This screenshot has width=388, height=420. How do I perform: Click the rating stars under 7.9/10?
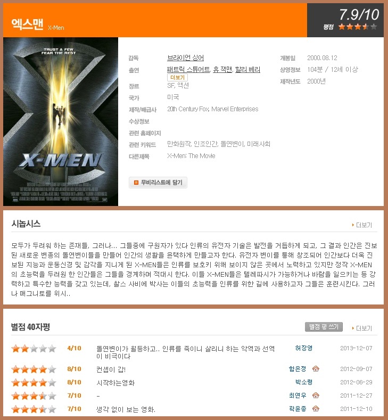[358, 27]
